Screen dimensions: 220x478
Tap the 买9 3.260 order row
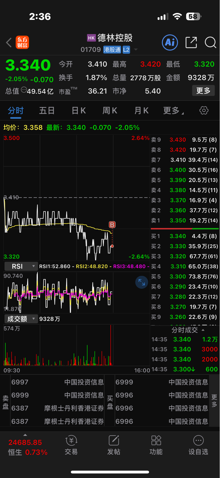pyautogui.click(x=185, y=317)
